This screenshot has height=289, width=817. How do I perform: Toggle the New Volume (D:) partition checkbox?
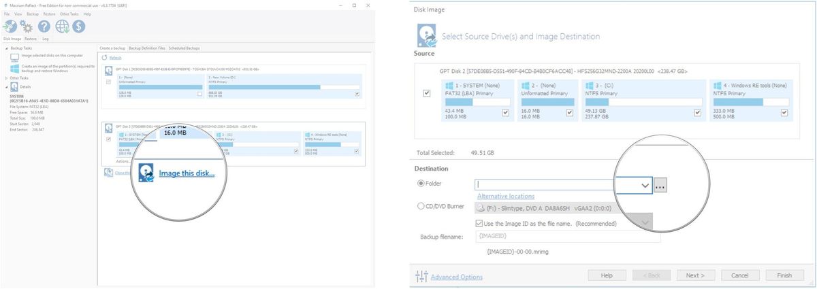click(x=357, y=94)
